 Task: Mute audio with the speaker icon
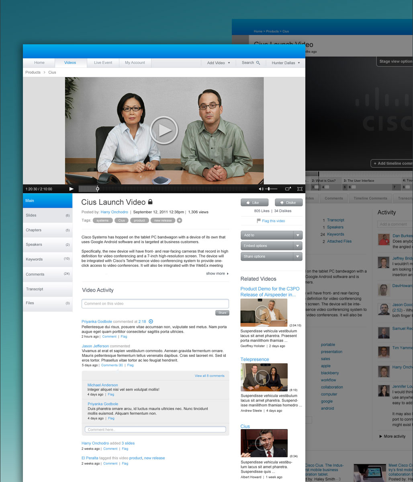pos(261,189)
